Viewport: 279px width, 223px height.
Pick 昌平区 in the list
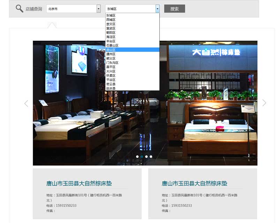(133, 67)
